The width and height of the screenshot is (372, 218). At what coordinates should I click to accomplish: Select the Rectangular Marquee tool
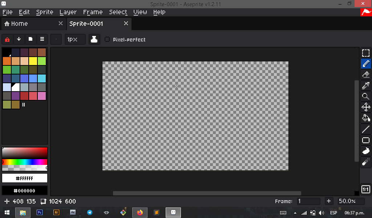click(x=366, y=53)
